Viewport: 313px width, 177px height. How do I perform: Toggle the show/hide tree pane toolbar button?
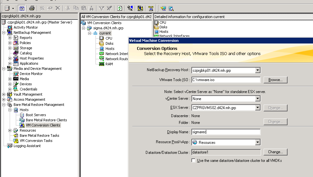coord(22,8)
